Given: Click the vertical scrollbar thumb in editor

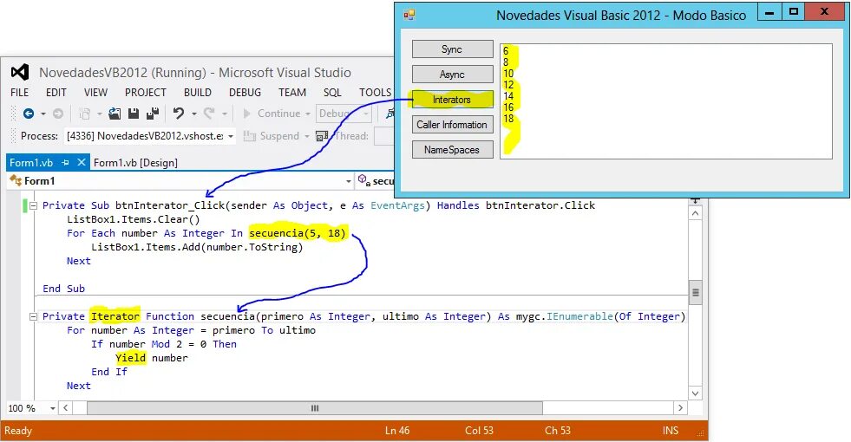Looking at the screenshot, I should pos(695,293).
